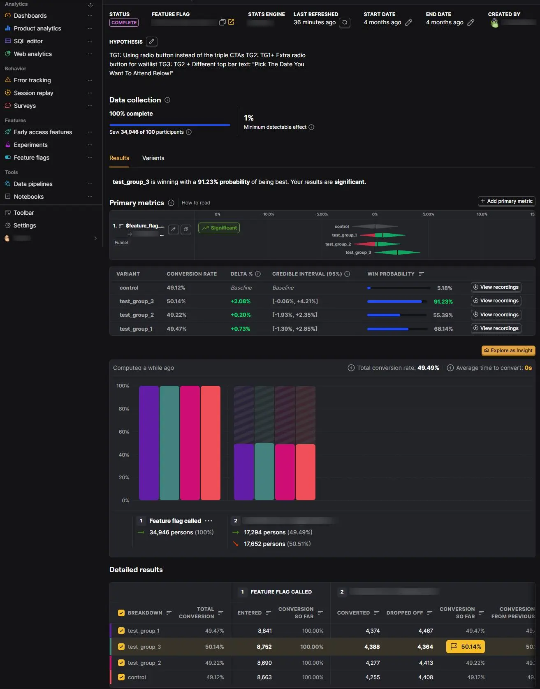Open Experiments in the sidebar
Viewport: 540px width, 689px height.
pos(30,145)
